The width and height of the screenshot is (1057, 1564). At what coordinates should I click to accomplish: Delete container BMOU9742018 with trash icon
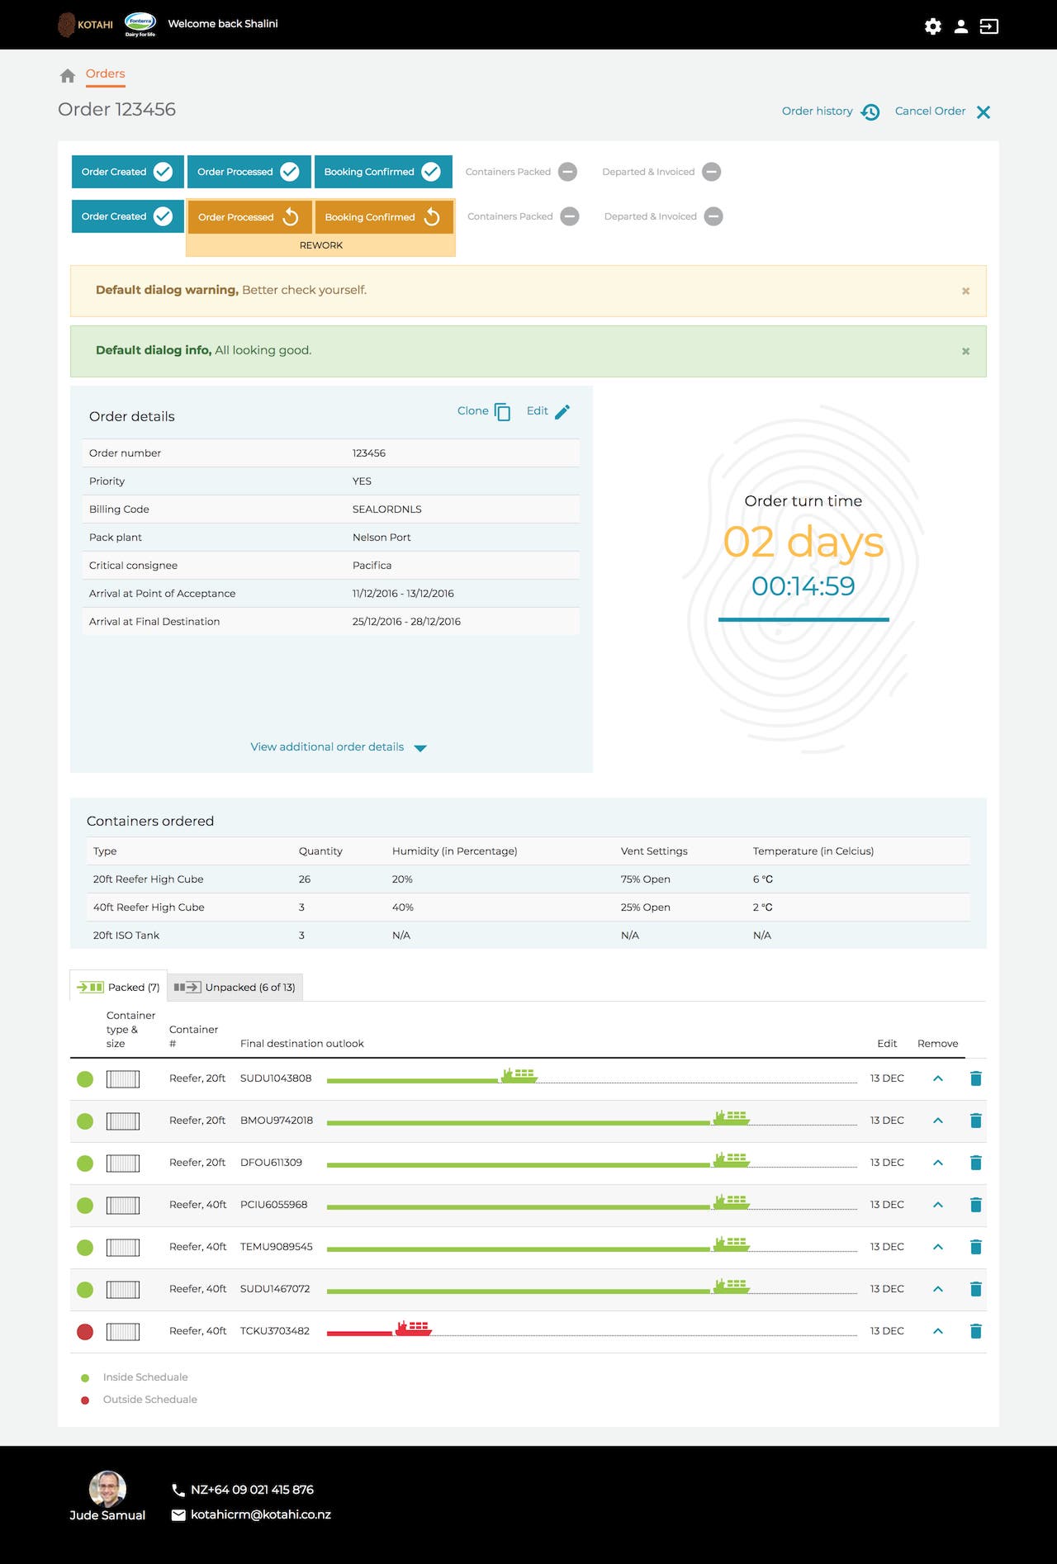click(975, 1121)
